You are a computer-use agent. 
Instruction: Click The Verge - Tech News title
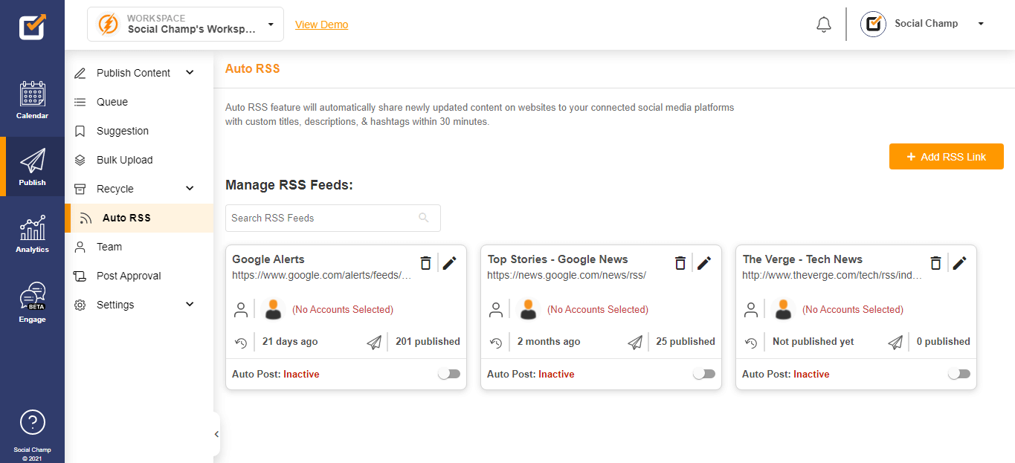click(802, 259)
